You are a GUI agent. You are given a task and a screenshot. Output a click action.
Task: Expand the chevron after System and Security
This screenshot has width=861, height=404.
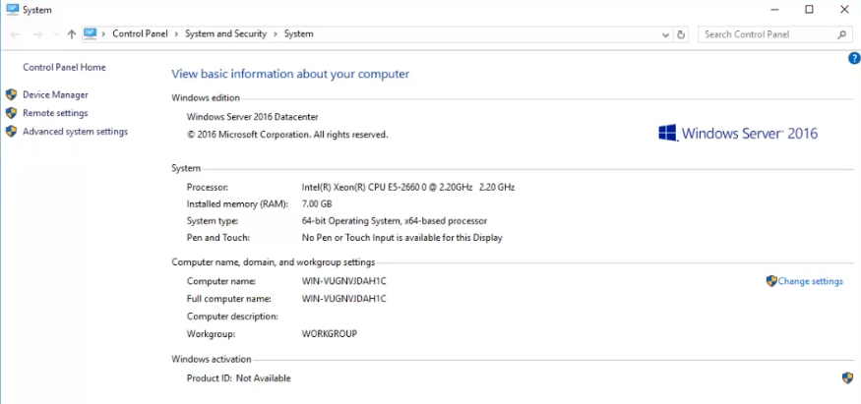pyautogui.click(x=276, y=34)
